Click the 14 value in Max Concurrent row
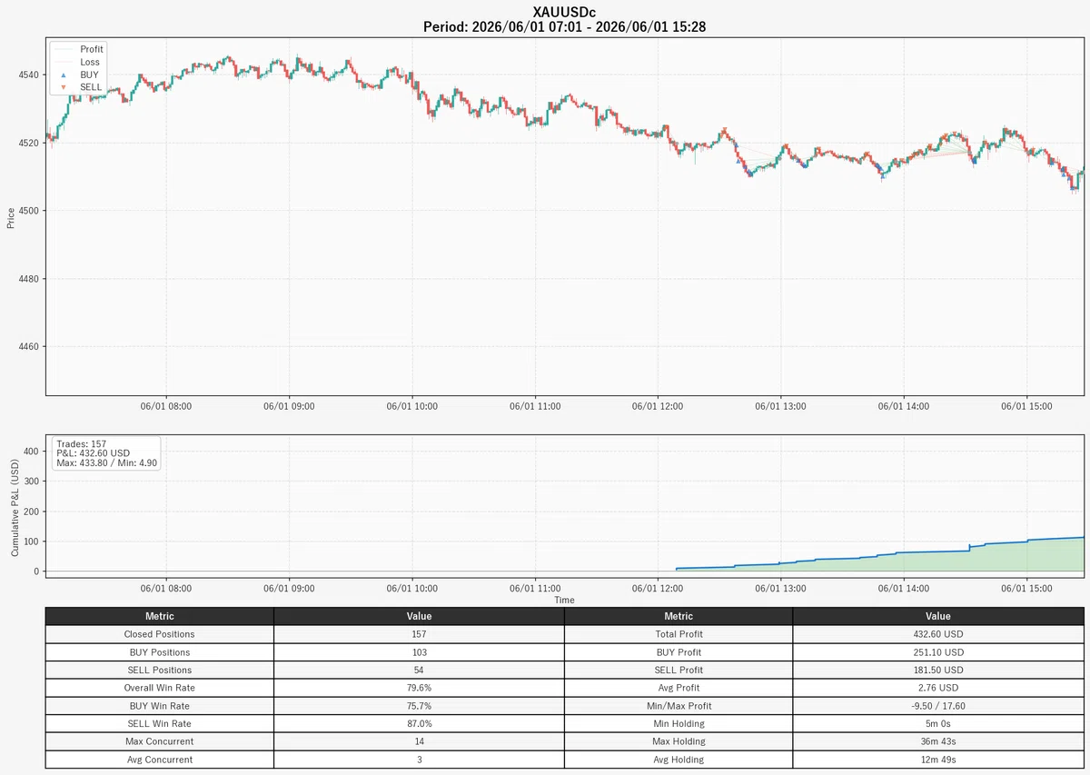Image resolution: width=1090 pixels, height=775 pixels. coord(419,741)
